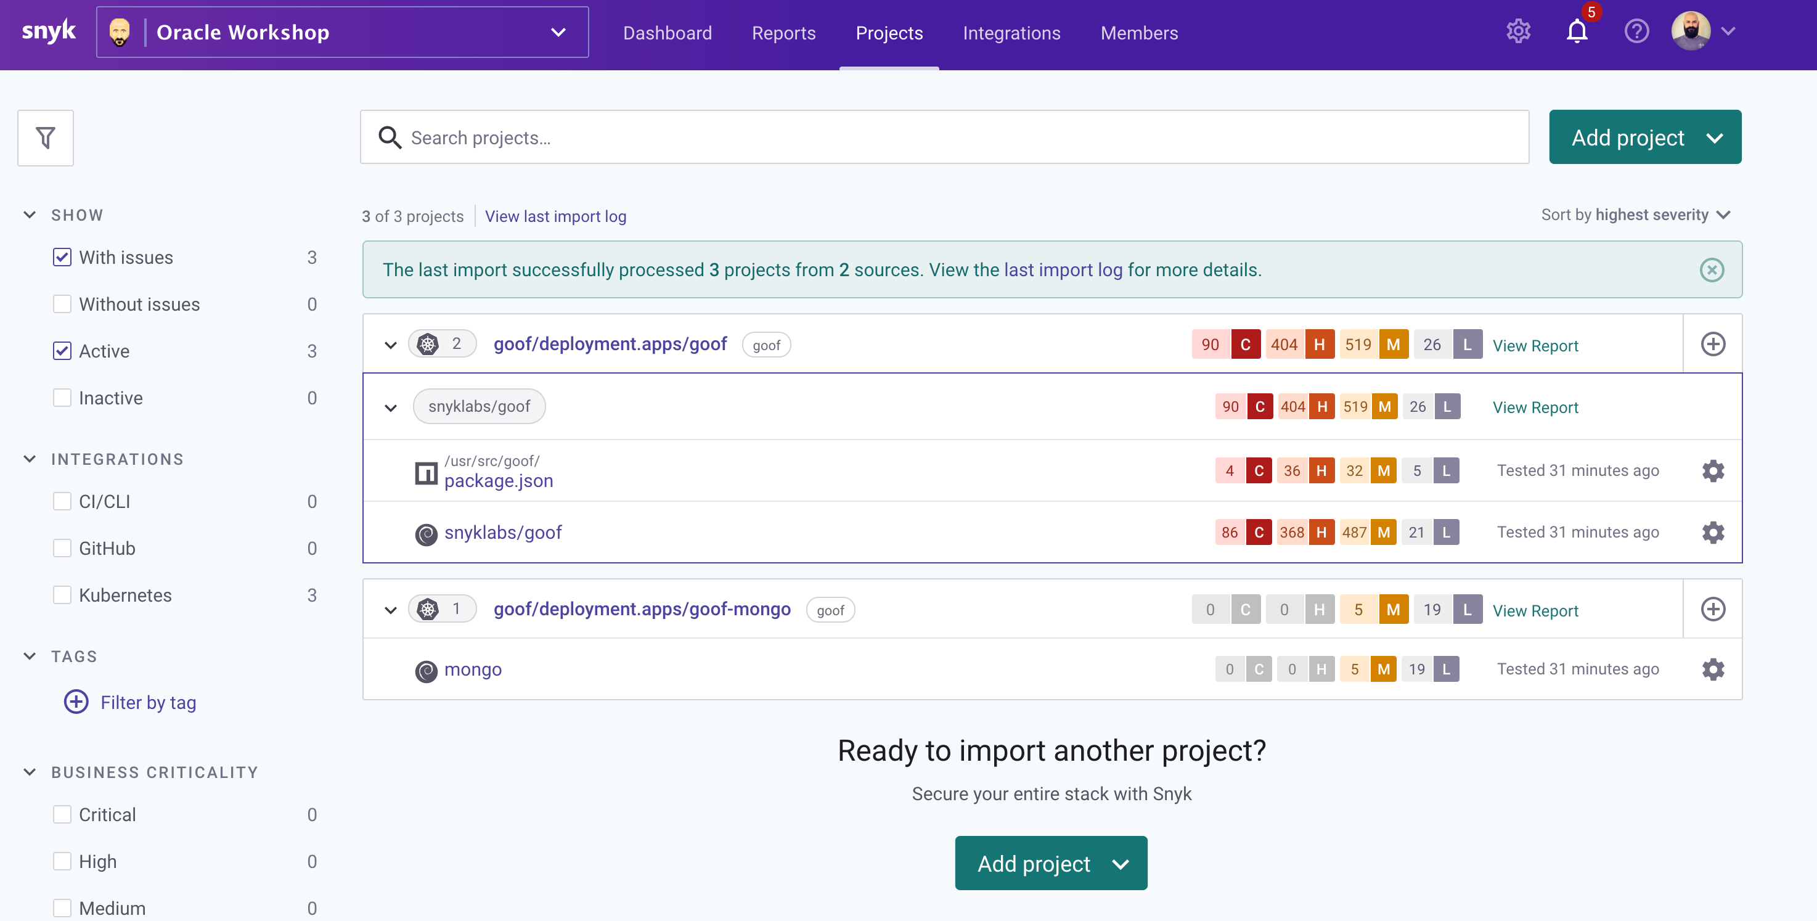Open View last import log link
Image resolution: width=1817 pixels, height=921 pixels.
[555, 216]
